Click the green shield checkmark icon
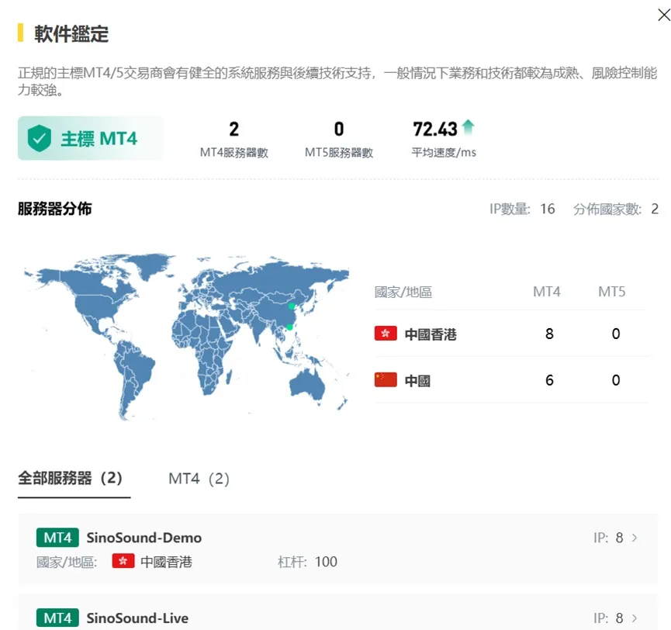The height and width of the screenshot is (630, 671). [x=40, y=138]
